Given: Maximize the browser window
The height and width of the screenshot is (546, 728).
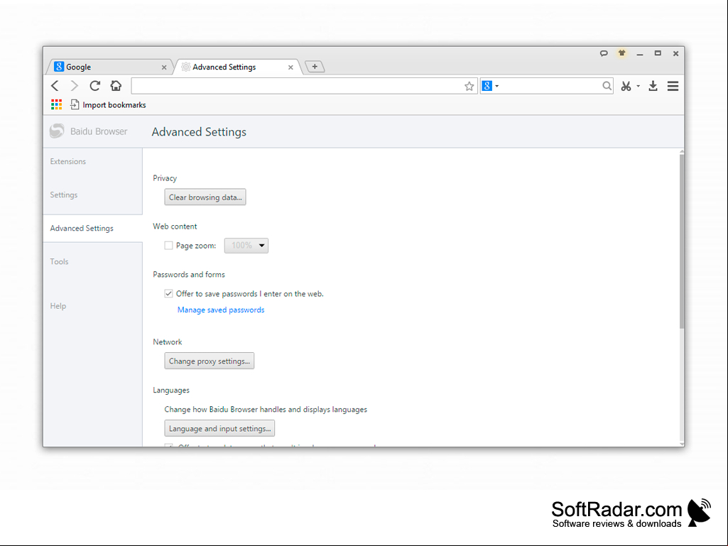Looking at the screenshot, I should tap(658, 53).
